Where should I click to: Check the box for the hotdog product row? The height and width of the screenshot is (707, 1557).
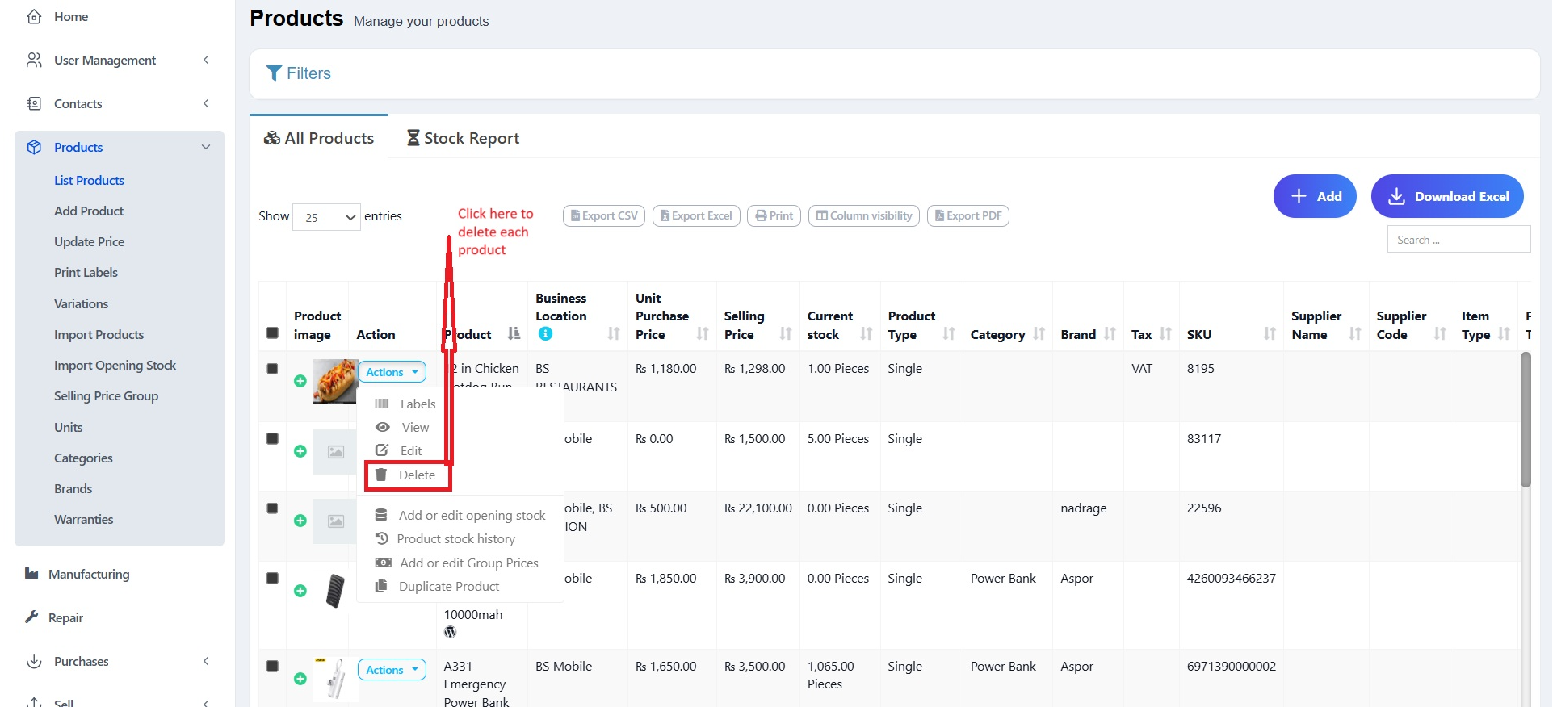click(273, 369)
